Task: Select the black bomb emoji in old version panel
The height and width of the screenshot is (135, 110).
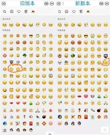Action: point(44,117)
